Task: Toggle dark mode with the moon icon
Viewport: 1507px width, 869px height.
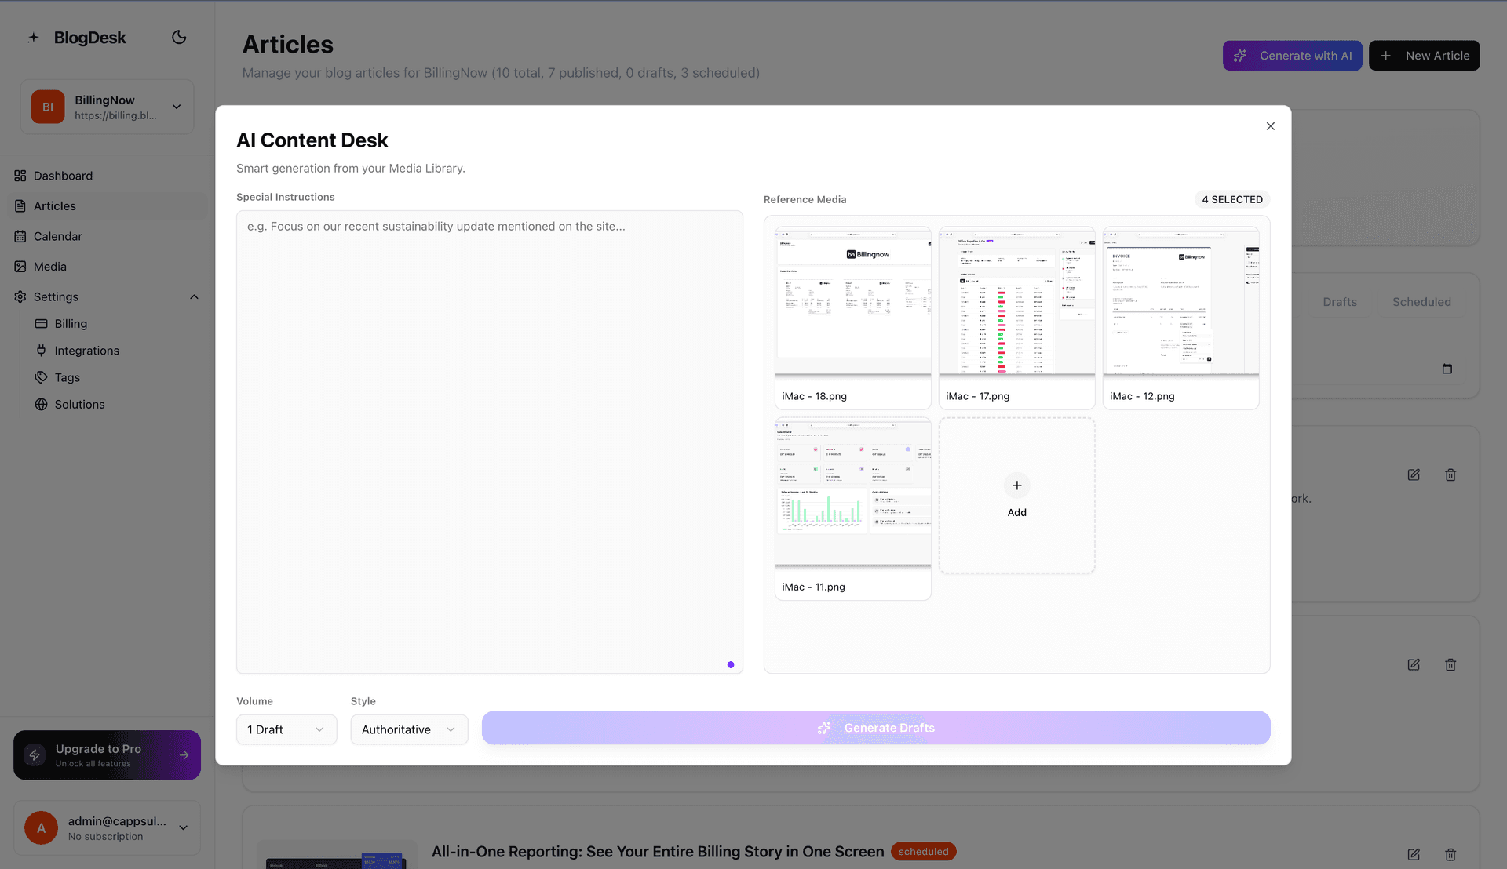Action: (178, 37)
